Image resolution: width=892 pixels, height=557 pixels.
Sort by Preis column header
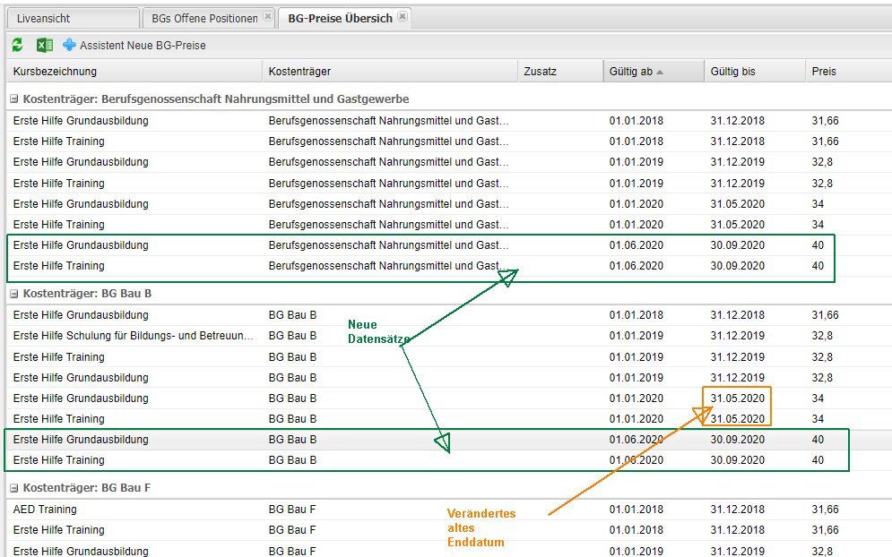824,72
